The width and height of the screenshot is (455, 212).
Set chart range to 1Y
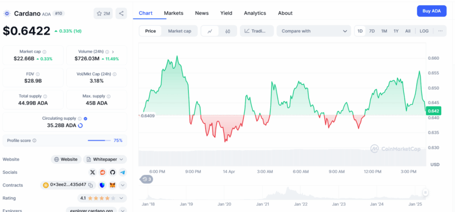click(396, 31)
